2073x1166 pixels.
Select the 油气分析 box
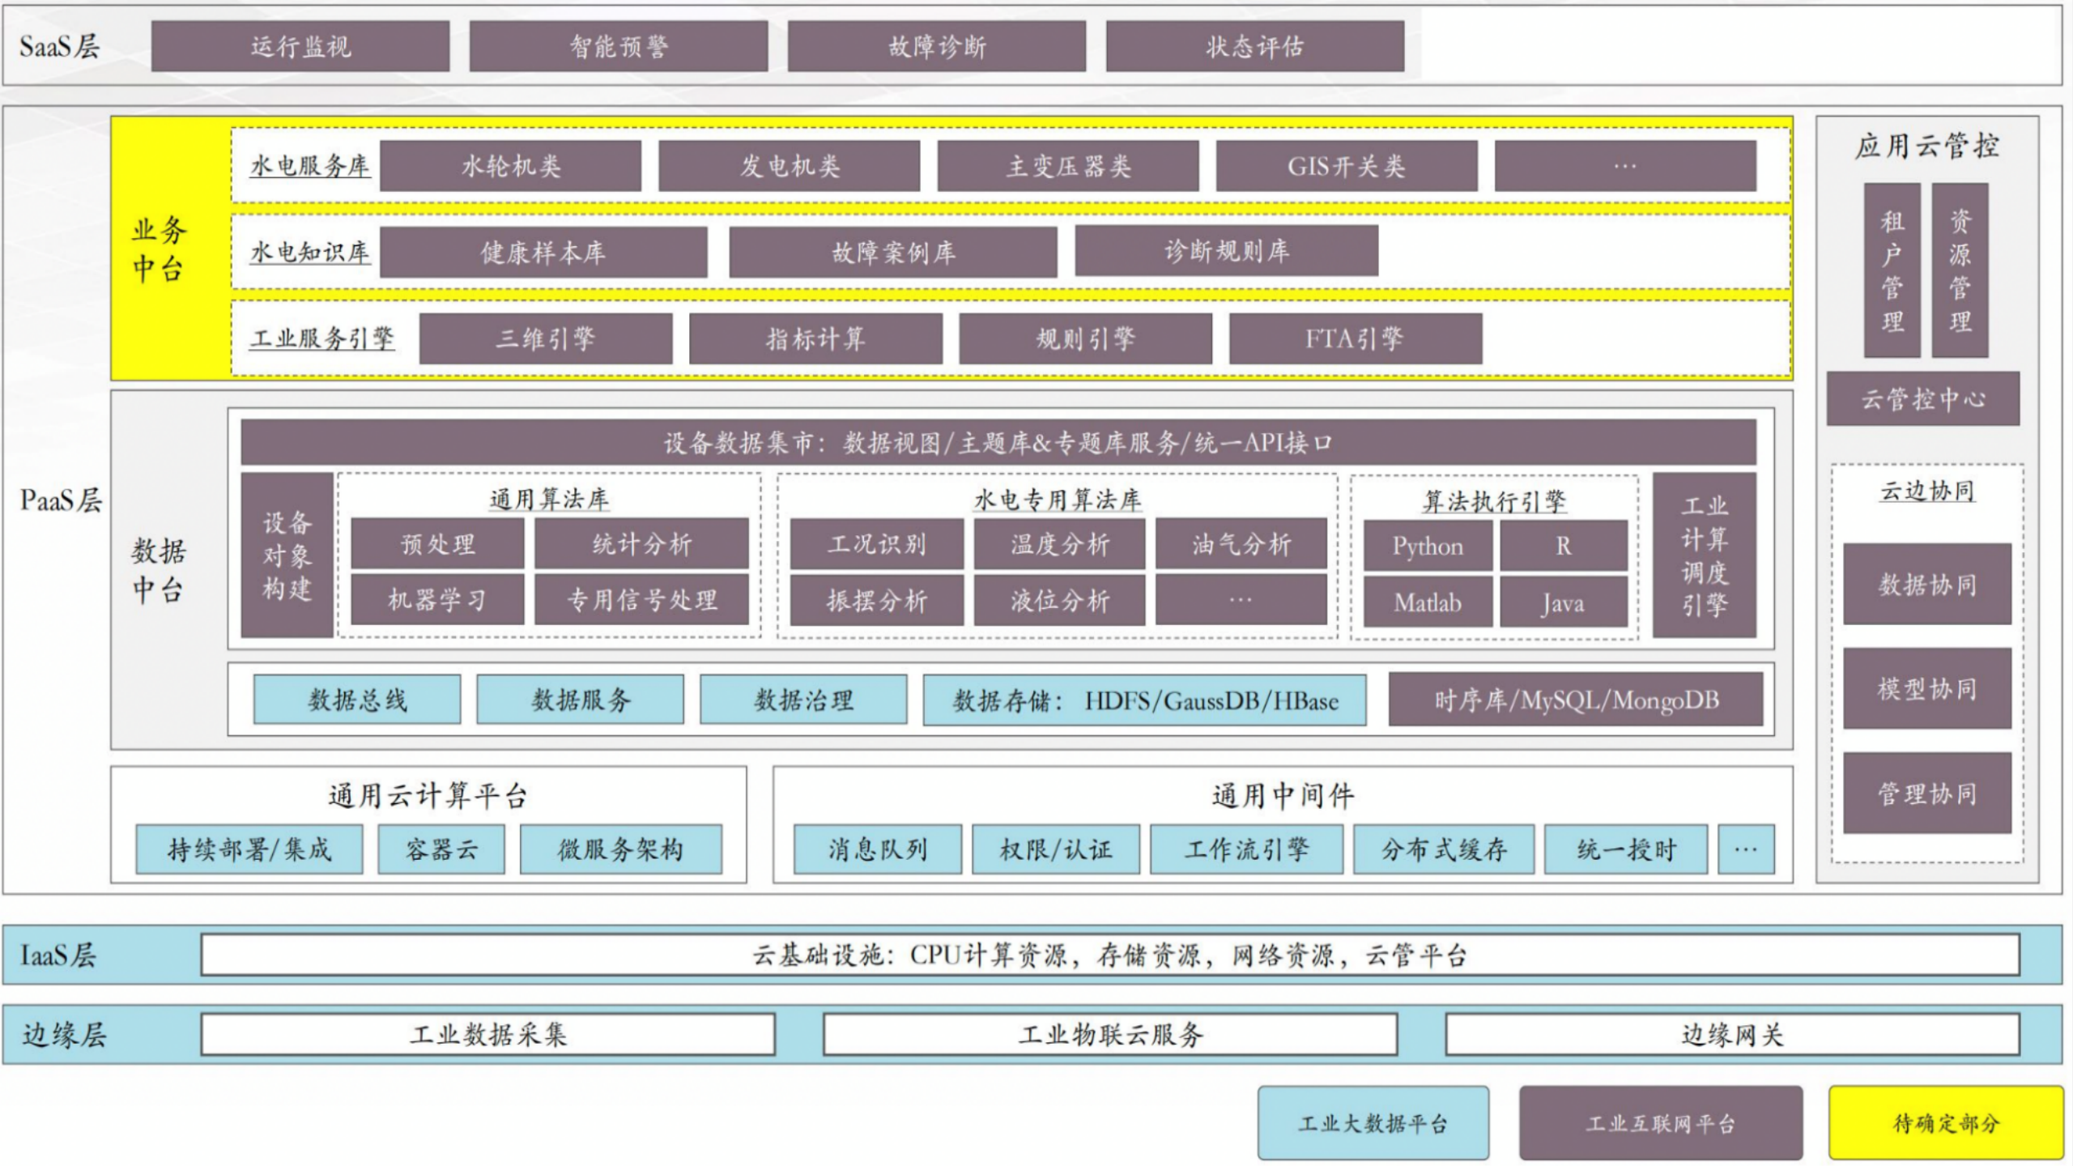(x=1241, y=544)
